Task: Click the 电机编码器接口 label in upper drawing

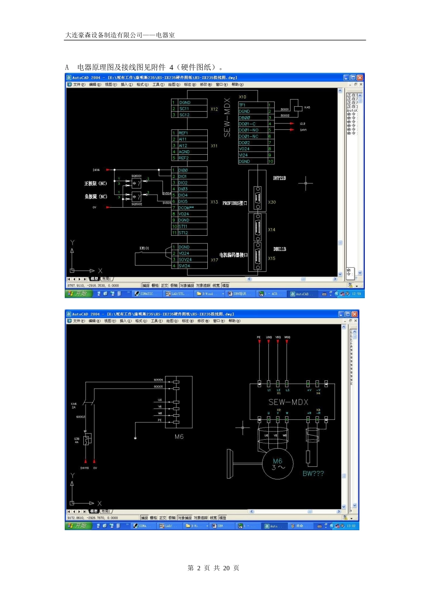Action: [x=234, y=255]
